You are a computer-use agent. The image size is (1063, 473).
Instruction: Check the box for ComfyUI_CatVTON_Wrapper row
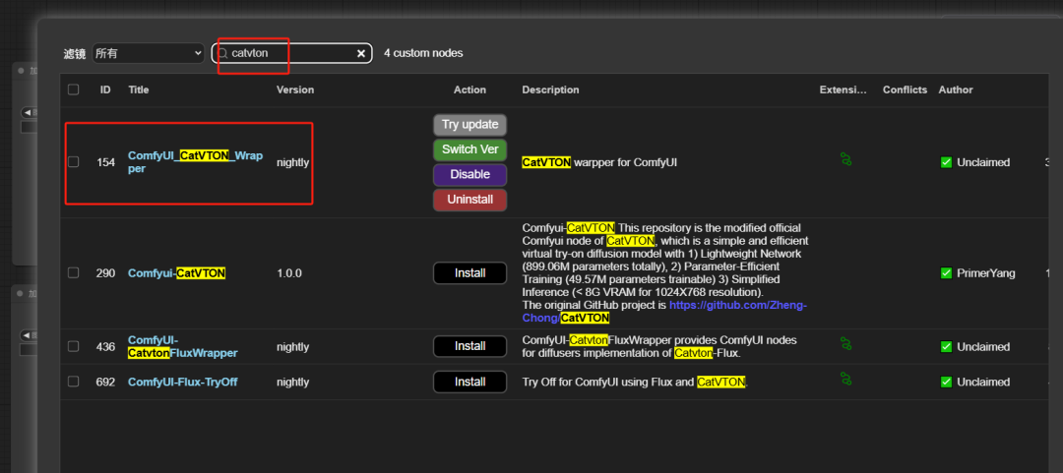[73, 162]
